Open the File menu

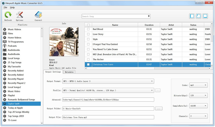(5, 8)
